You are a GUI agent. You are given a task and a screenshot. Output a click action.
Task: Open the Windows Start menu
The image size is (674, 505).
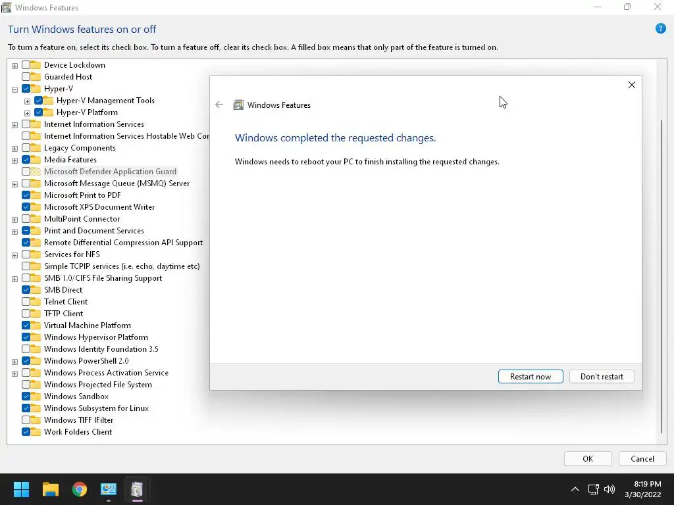pos(21,489)
